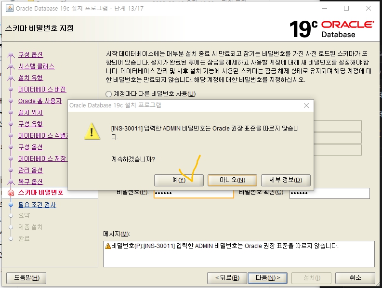Click the yellow warning triangle icon in dialog
This screenshot has height=288, width=382.
point(92,131)
